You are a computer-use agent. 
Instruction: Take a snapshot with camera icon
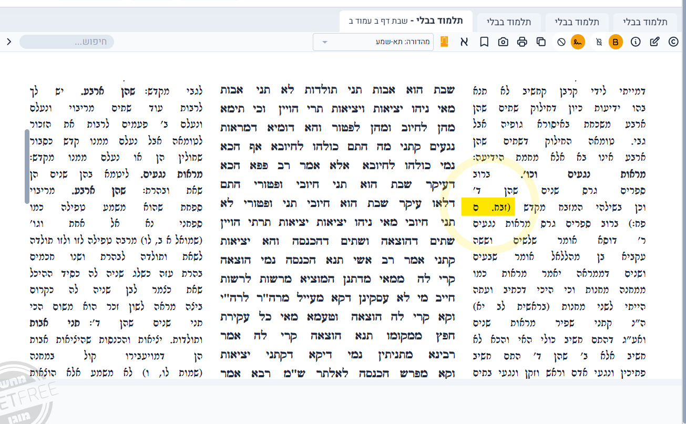503,42
